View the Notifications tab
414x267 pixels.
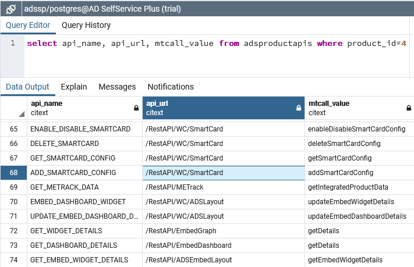pyautogui.click(x=171, y=87)
